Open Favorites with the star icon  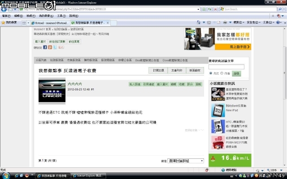coord(3,23)
